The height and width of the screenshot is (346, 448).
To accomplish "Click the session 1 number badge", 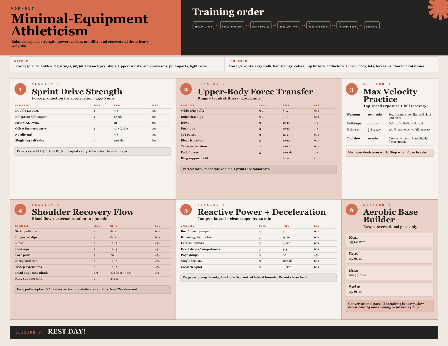I will pos(20,89).
